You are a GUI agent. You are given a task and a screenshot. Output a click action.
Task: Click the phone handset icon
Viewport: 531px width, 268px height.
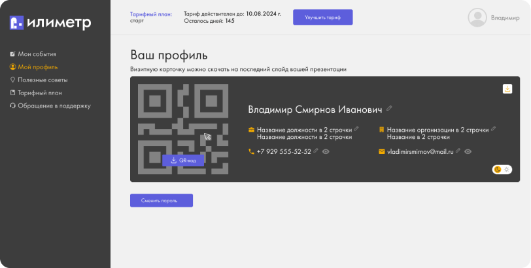coord(251,151)
